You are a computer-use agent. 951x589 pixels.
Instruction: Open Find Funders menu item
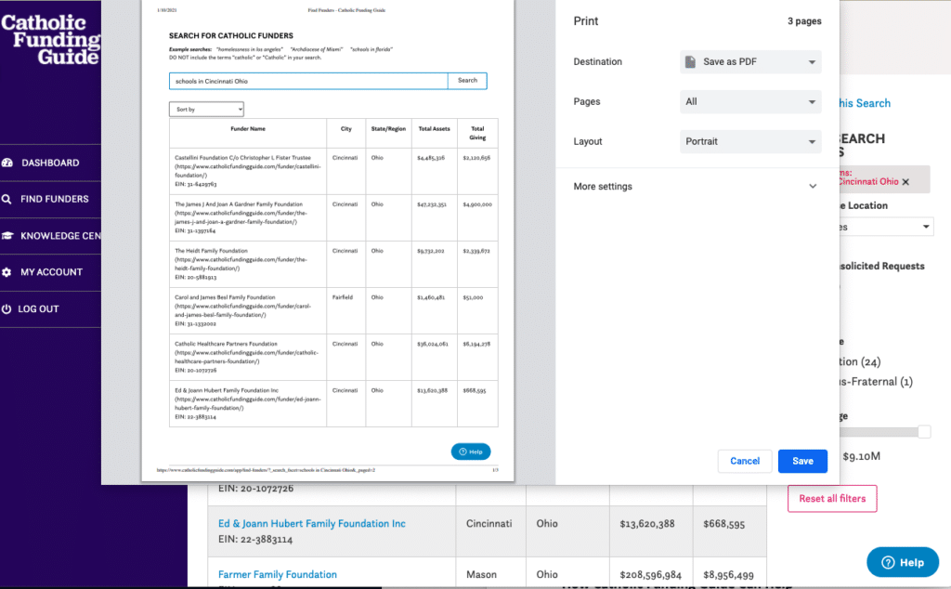click(x=50, y=199)
